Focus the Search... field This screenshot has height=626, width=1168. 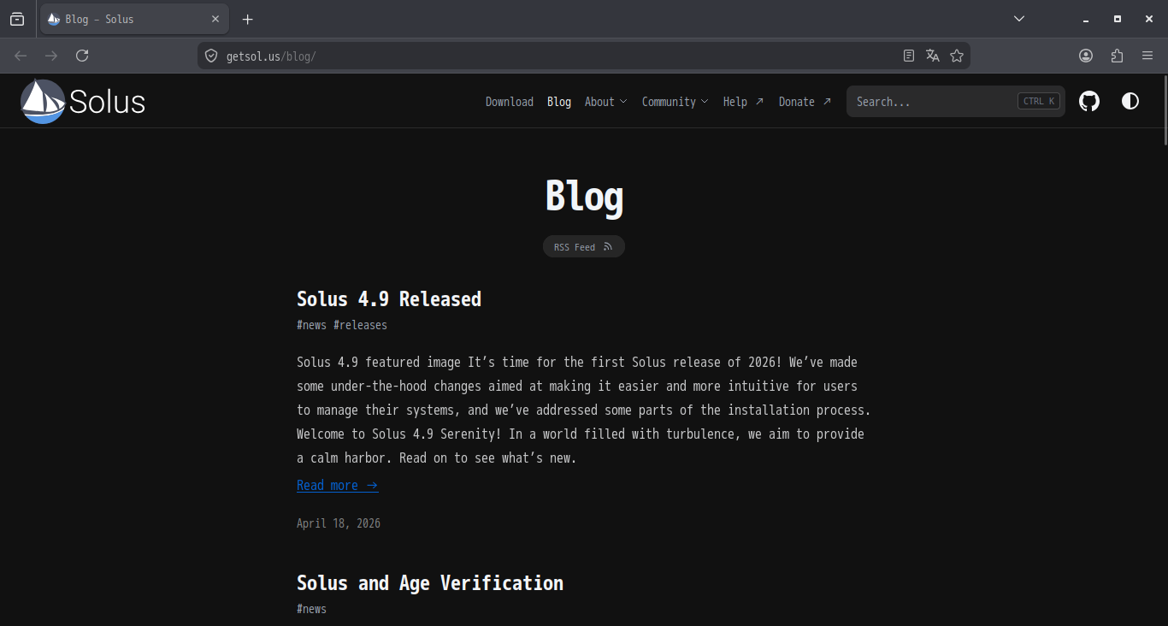pos(956,102)
